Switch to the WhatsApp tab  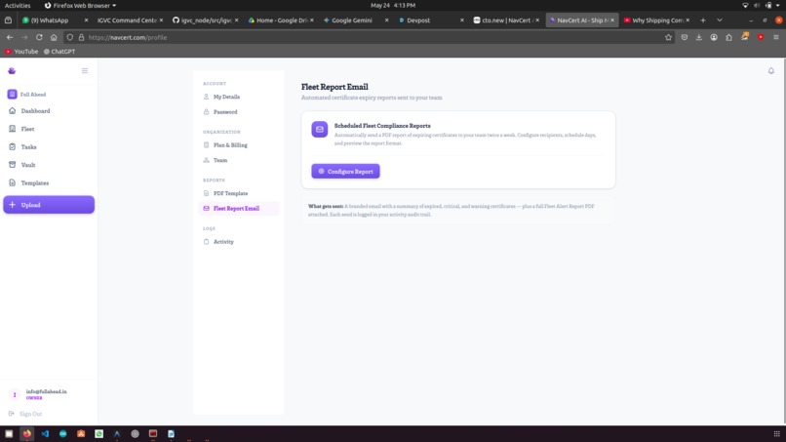(x=49, y=20)
